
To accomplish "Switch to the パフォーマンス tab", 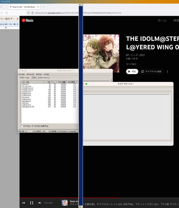I will click(x=44, y=78).
